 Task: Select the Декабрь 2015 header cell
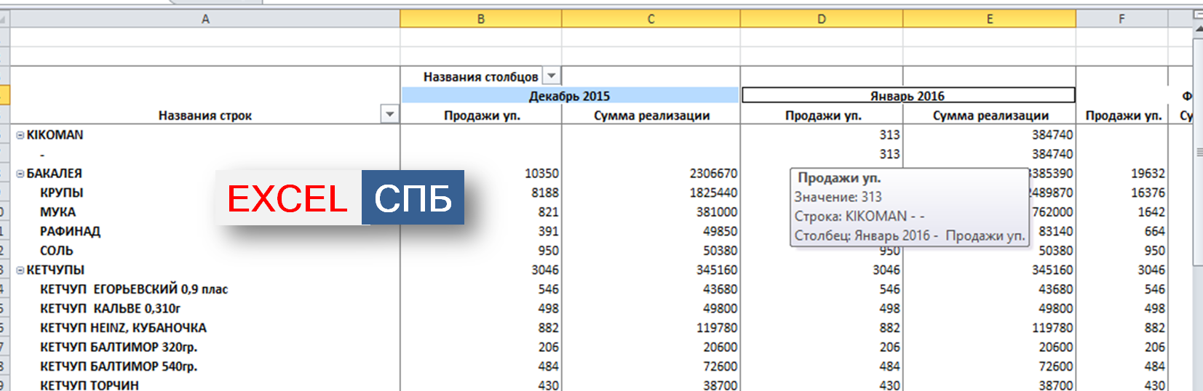point(569,96)
